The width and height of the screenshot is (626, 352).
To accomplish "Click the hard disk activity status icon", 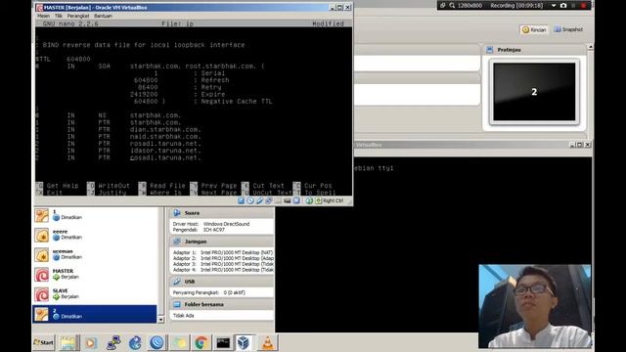I will point(241,200).
